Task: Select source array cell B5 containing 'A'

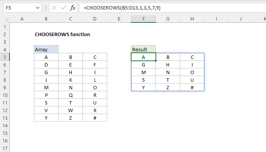Action: pyautogui.click(x=46, y=57)
